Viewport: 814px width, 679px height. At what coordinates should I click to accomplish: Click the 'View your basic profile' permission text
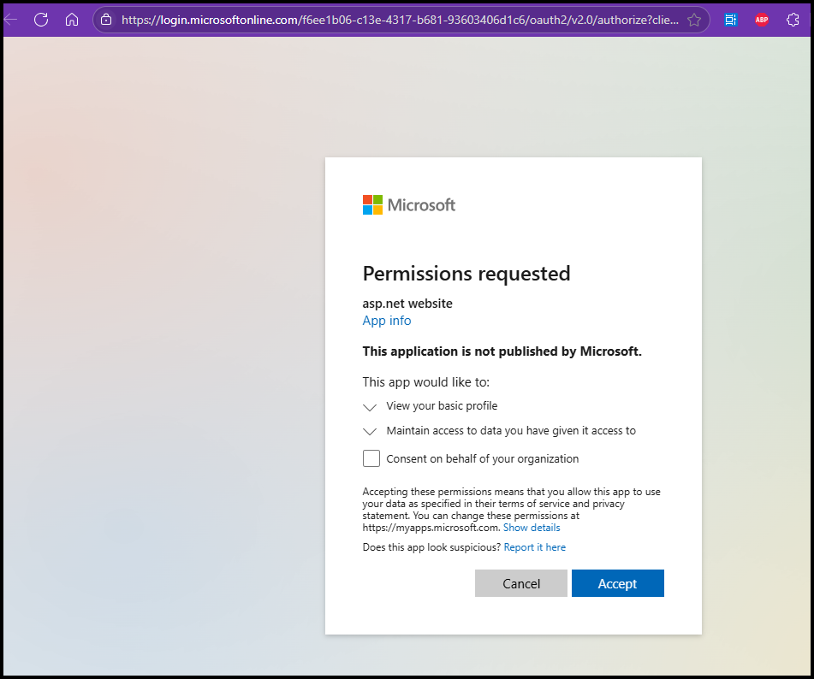(442, 406)
